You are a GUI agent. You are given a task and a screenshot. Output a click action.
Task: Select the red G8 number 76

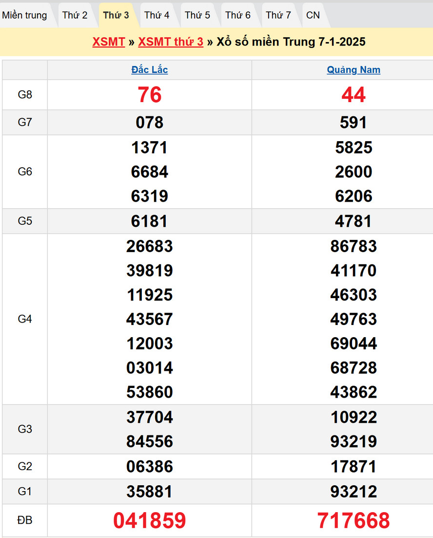pyautogui.click(x=150, y=95)
